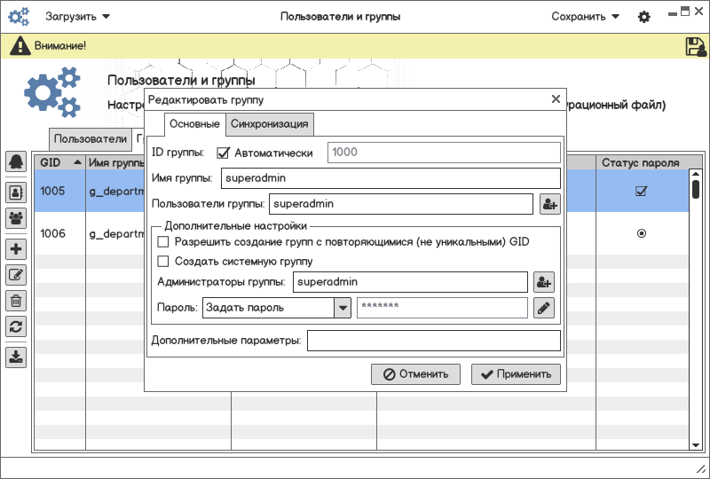Switch to the Синхронизация tab

(x=270, y=123)
